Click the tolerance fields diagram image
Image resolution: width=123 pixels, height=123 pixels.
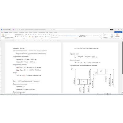[x=93, y=81]
